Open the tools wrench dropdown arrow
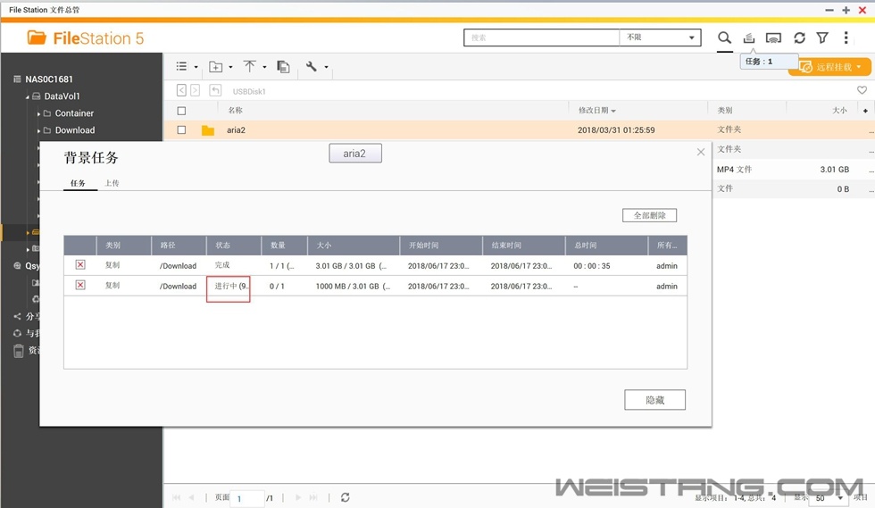 coord(327,67)
